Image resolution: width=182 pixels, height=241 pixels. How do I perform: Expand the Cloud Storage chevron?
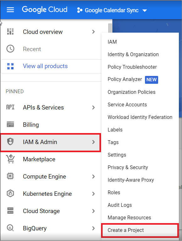[x=93, y=211]
